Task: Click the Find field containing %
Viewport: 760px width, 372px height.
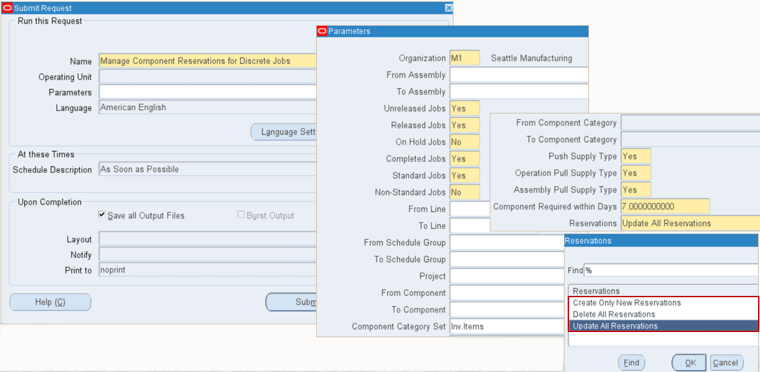Action: [671, 271]
